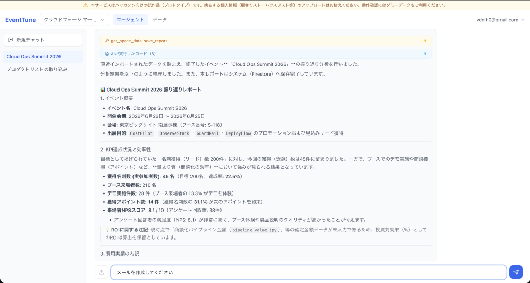Click the upload file icon button
Image resolution: width=530 pixels, height=283 pixels.
tap(101, 272)
